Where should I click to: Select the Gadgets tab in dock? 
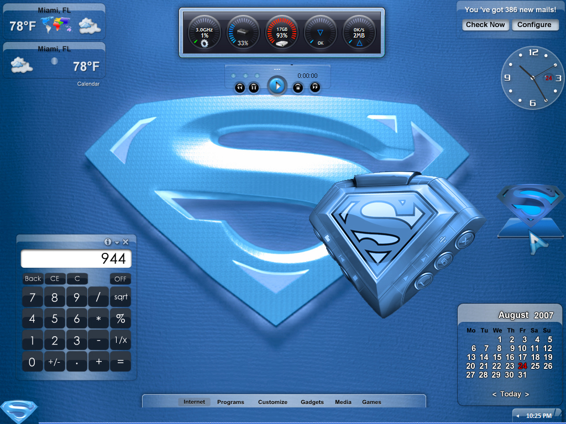tap(312, 402)
